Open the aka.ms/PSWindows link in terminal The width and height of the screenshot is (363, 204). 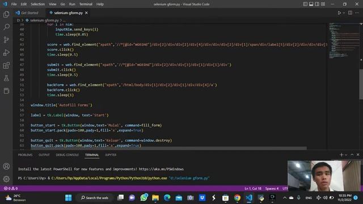tap(161, 169)
